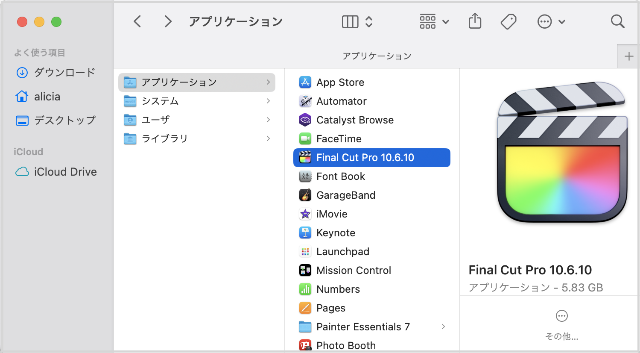The image size is (640, 353).
Task: Click the Final Cut Pro preview thumbnail
Action: pyautogui.click(x=561, y=152)
